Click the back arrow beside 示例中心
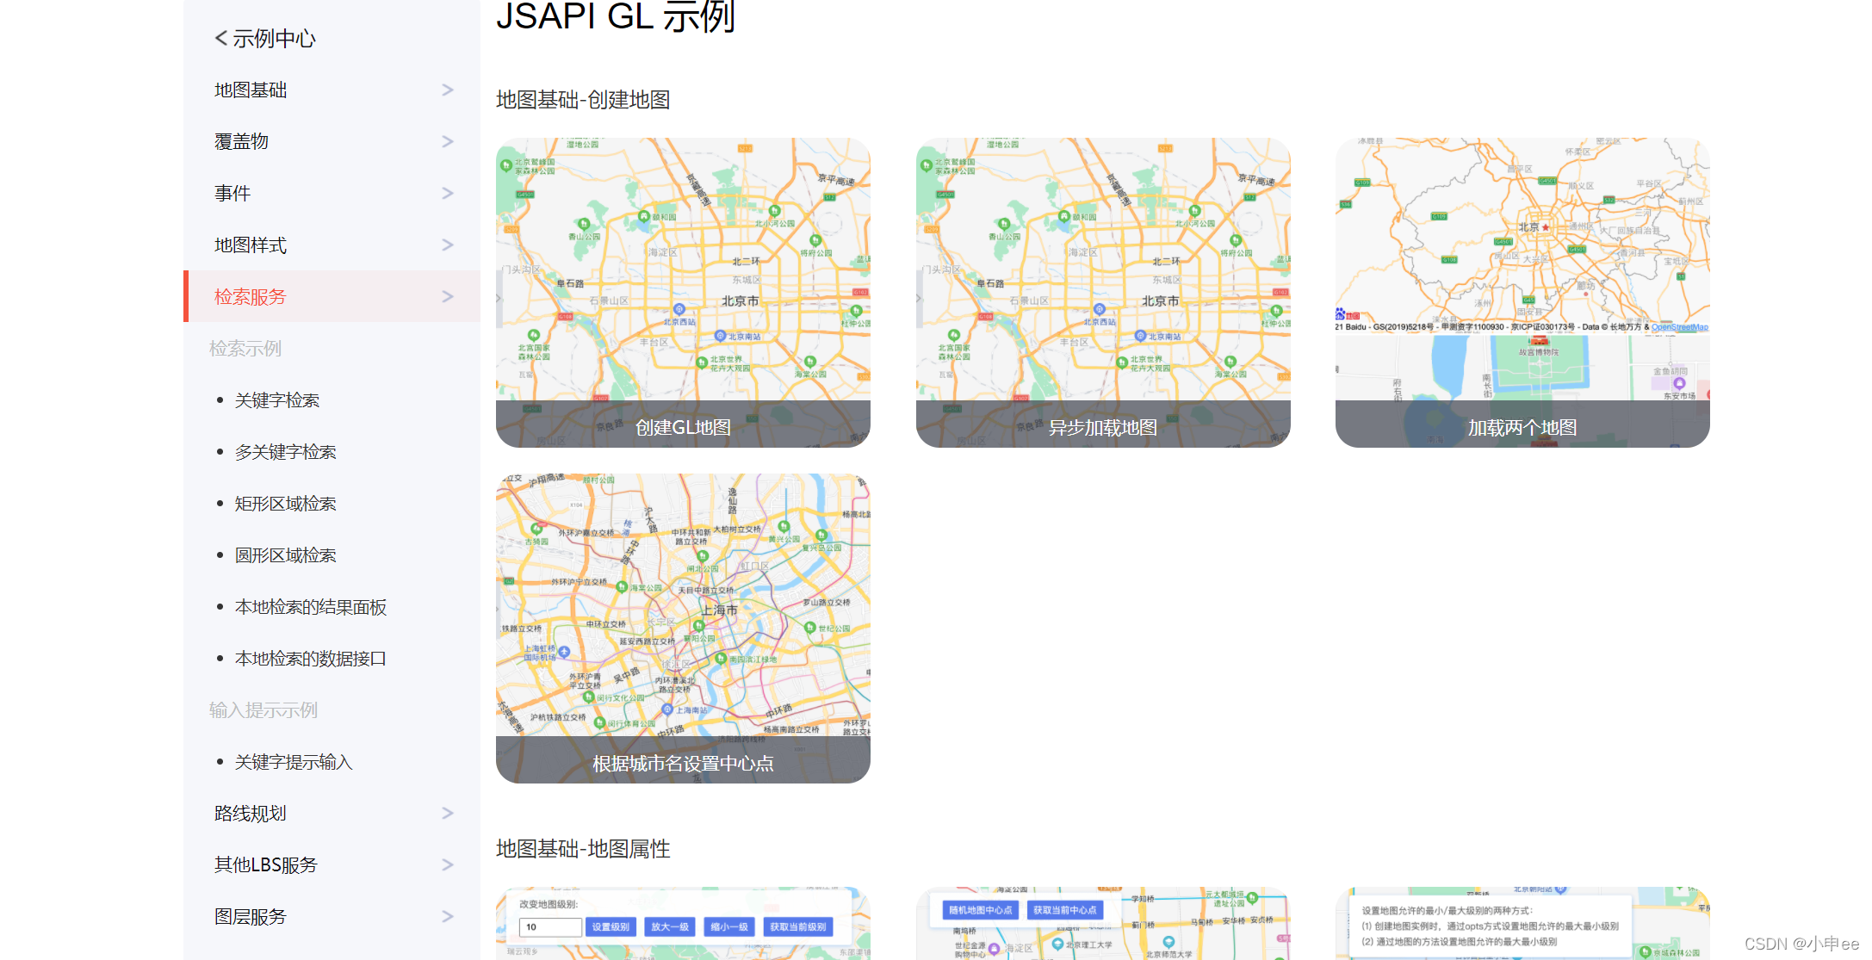 pos(221,38)
